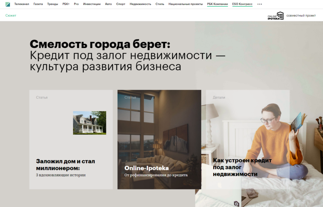
Task: Open ESG Конгресс
Action: click(x=242, y=4)
